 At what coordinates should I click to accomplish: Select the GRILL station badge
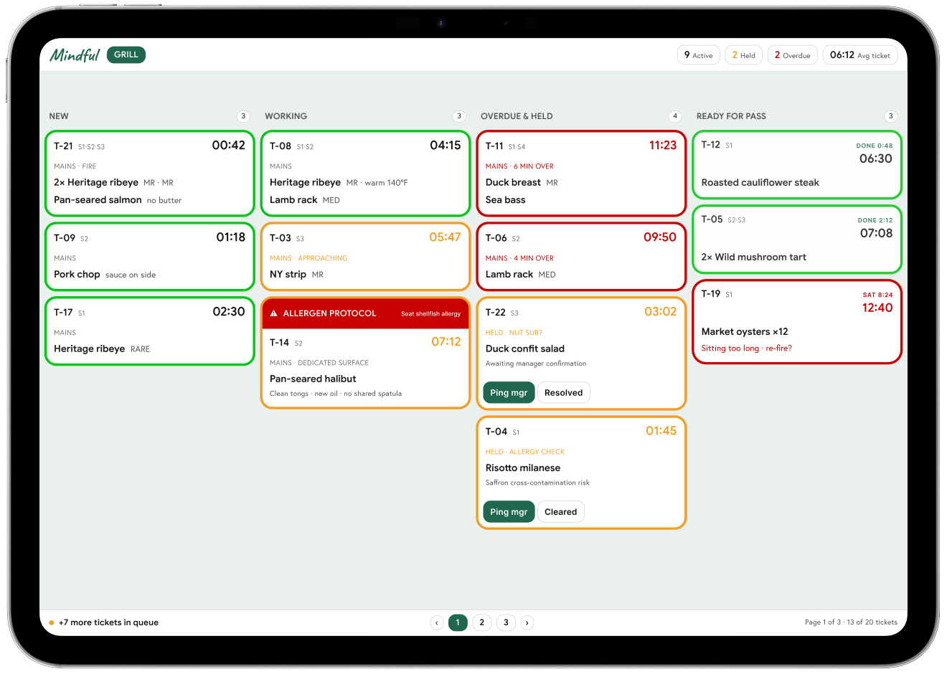[126, 54]
